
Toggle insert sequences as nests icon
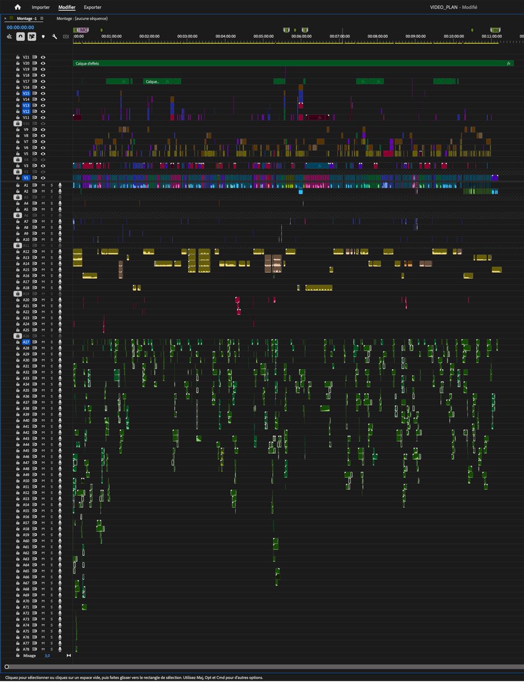[x=9, y=36]
